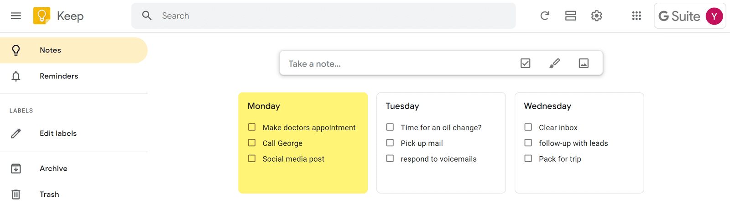Tick the Pick up mail checkbox

[x=390, y=142]
